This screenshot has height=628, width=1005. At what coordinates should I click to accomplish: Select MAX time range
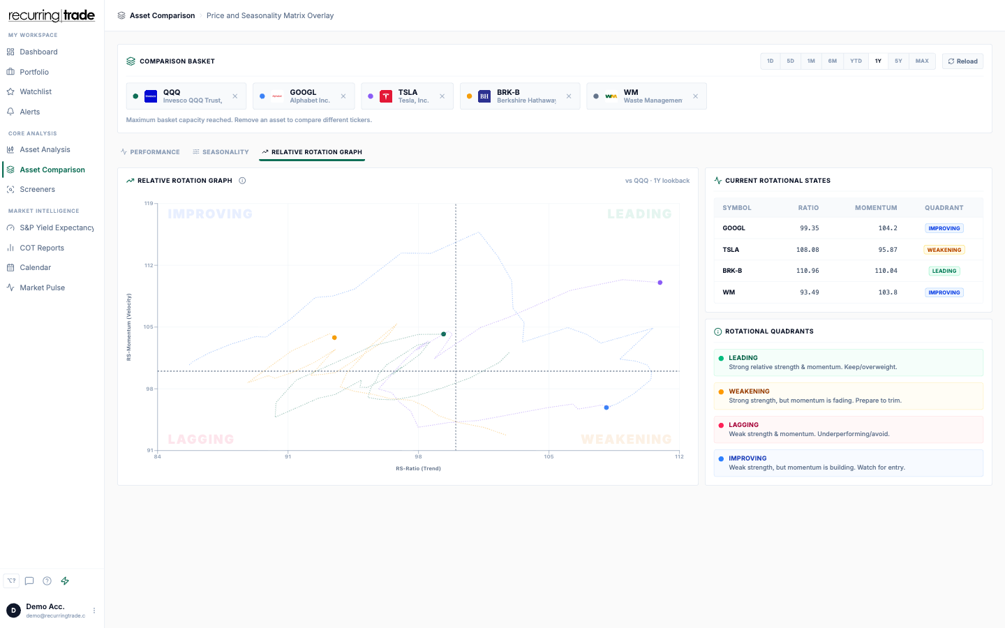(922, 61)
